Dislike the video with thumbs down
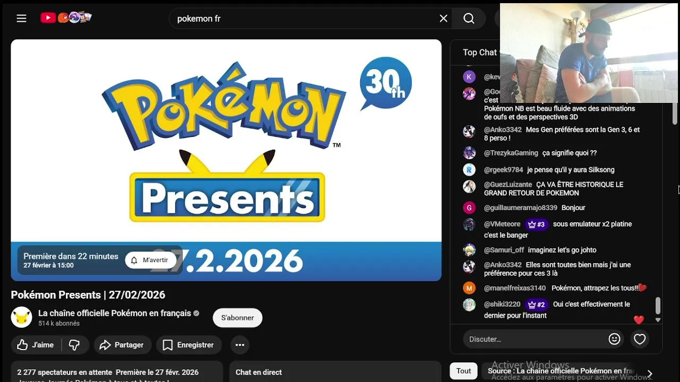The image size is (680, 382). [74, 345]
